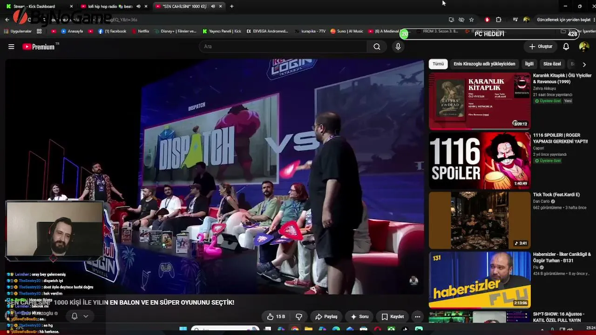Image resolution: width=596 pixels, height=335 pixels.
Task: Click the Dan Carlo channel name
Action: (x=542, y=201)
